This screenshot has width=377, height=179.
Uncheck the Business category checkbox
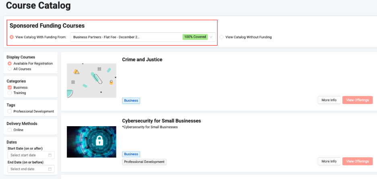(10, 87)
